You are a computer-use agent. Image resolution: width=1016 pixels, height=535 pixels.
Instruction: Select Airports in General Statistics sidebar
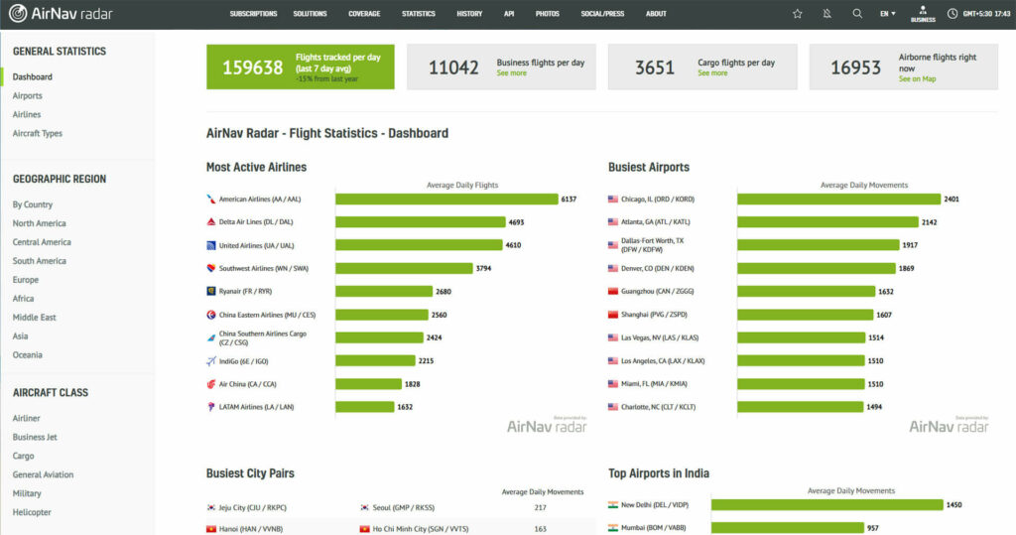coord(28,96)
